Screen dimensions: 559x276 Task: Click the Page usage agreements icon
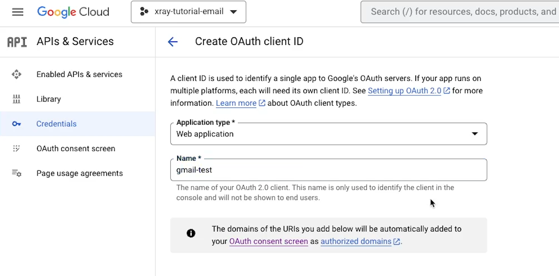coord(17,173)
